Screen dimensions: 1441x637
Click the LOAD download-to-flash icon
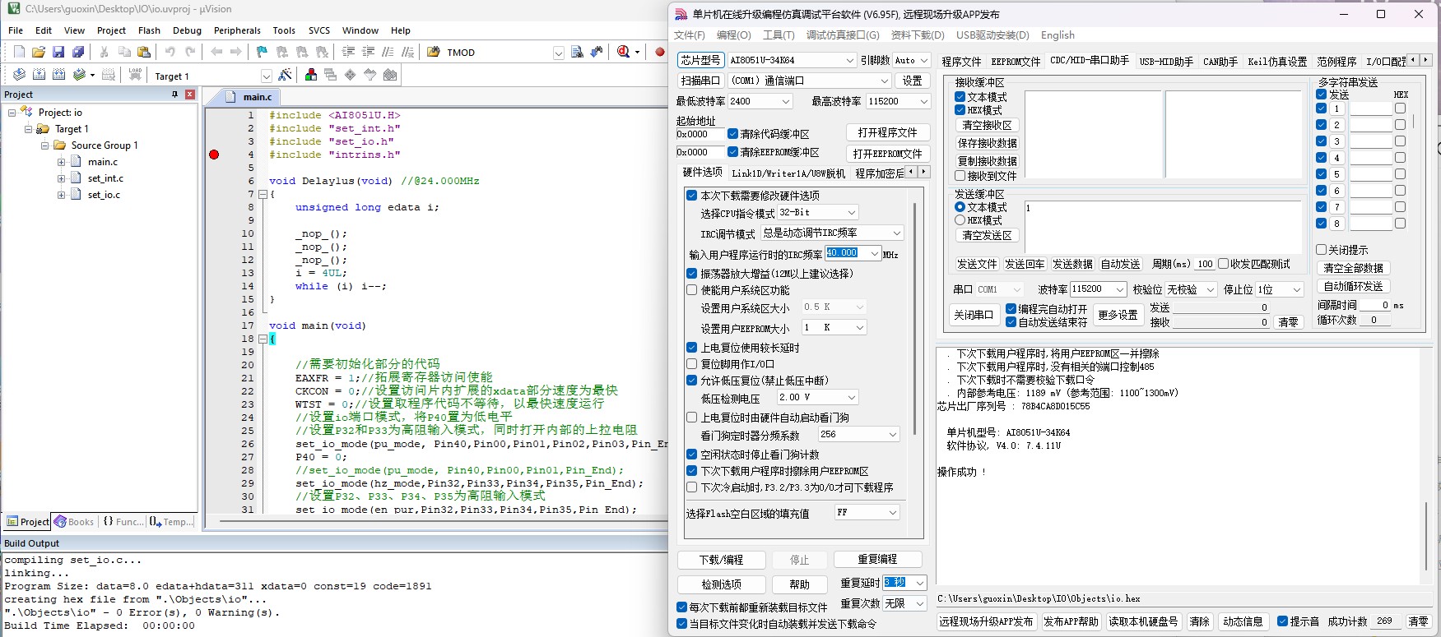coord(136,75)
